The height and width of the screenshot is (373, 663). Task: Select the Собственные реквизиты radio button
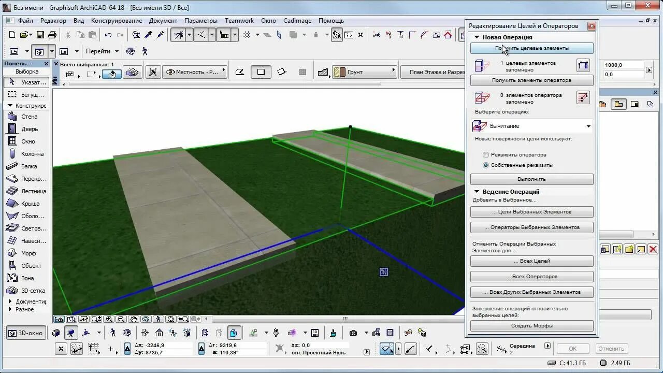click(486, 165)
